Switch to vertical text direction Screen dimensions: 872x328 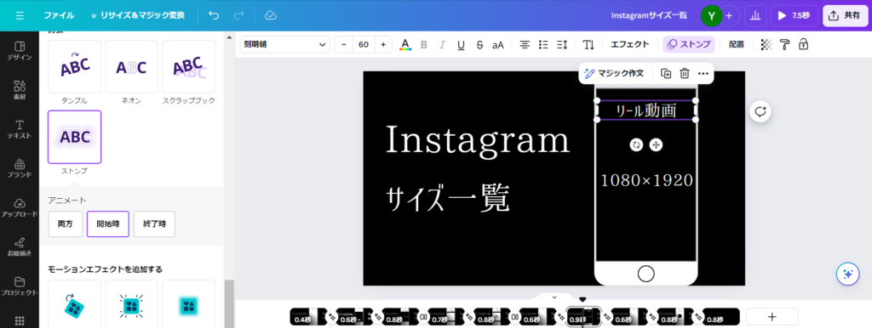pos(588,45)
